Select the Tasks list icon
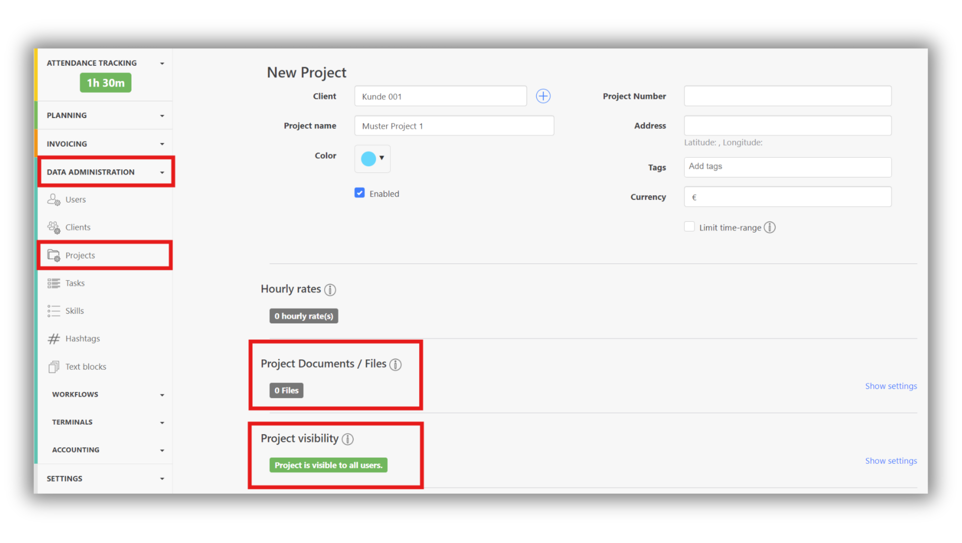This screenshot has height=543, width=962. (x=54, y=283)
